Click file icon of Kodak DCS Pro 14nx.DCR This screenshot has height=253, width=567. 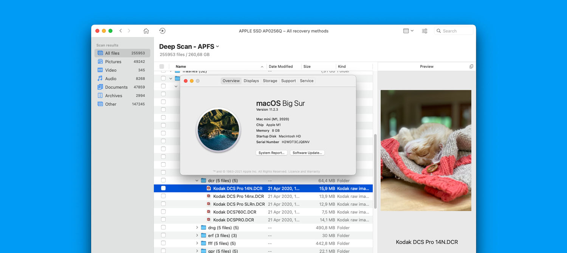(x=209, y=196)
